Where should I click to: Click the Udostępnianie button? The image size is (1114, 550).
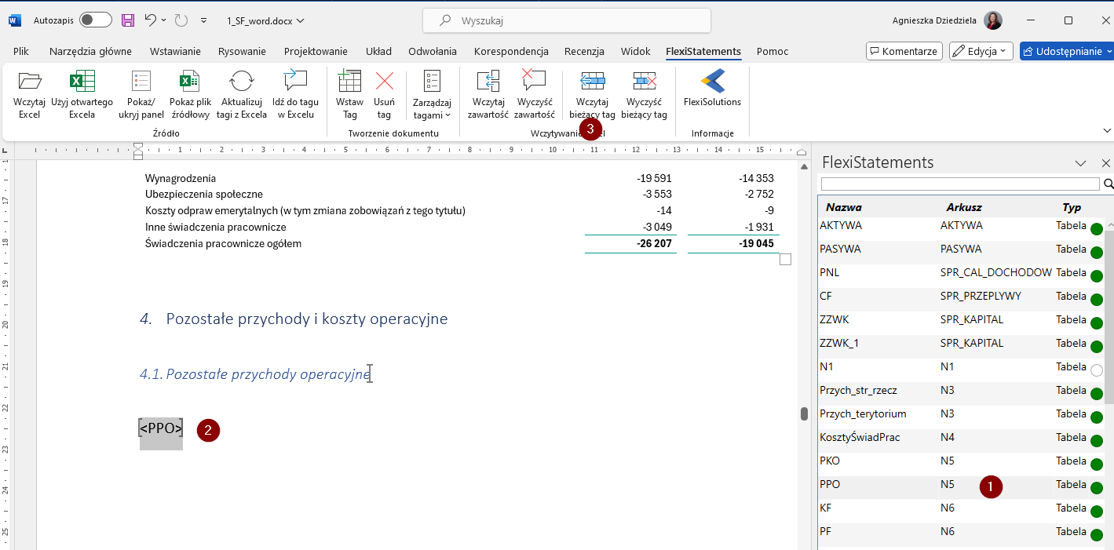[1066, 51]
